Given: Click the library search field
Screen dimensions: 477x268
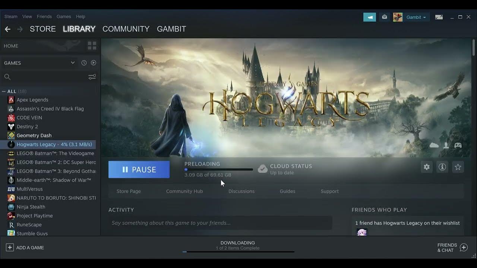Looking at the screenshot, I should 49,77.
